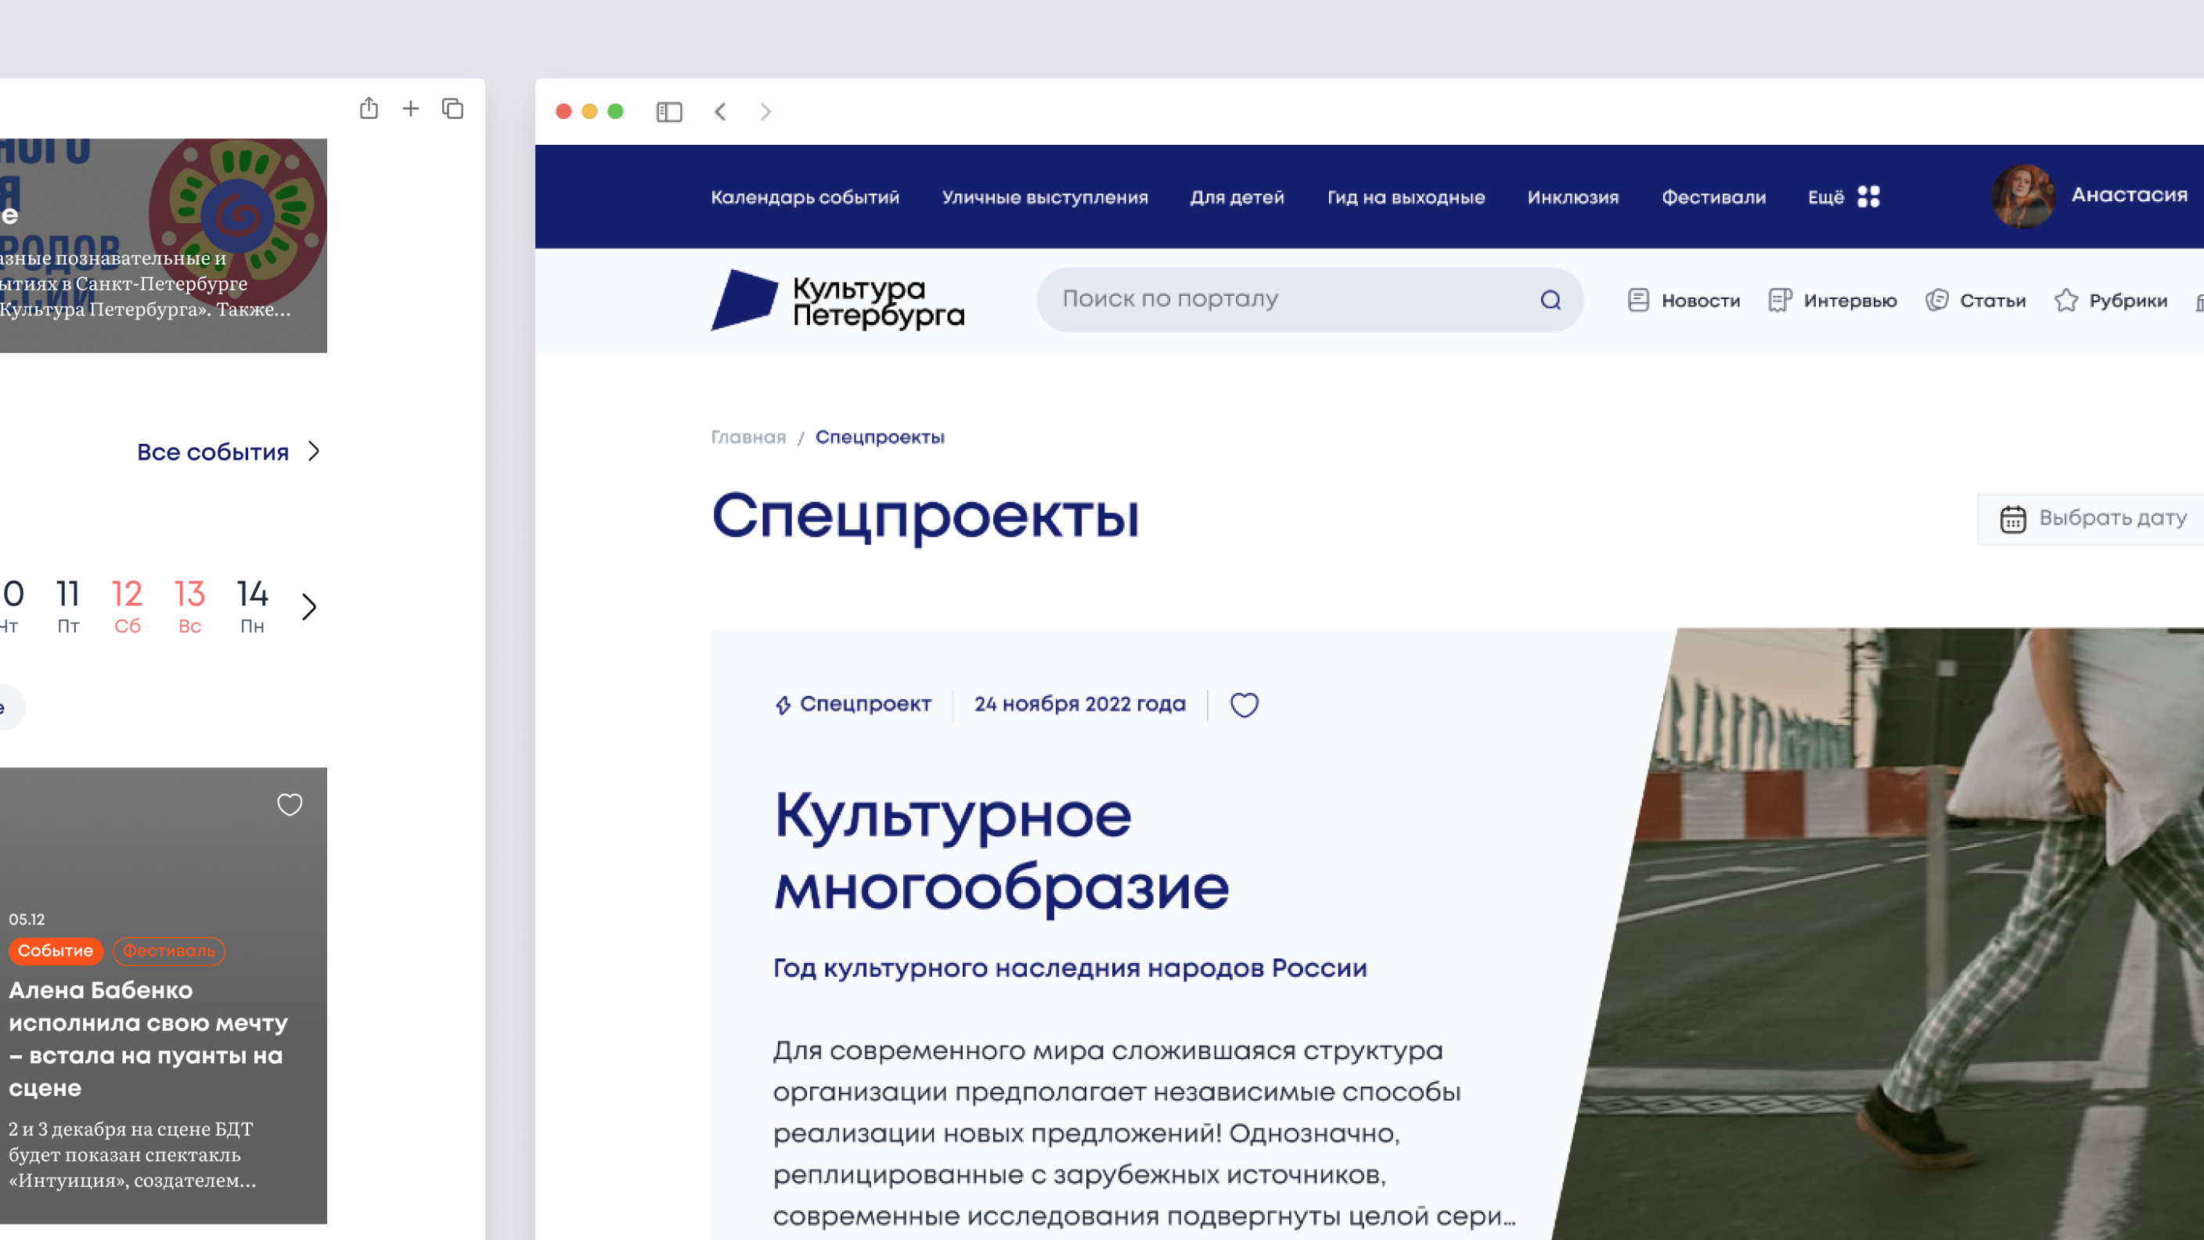The height and width of the screenshot is (1240, 2204).
Task: Like the Культурное многообразие article heart
Action: pos(1244,705)
